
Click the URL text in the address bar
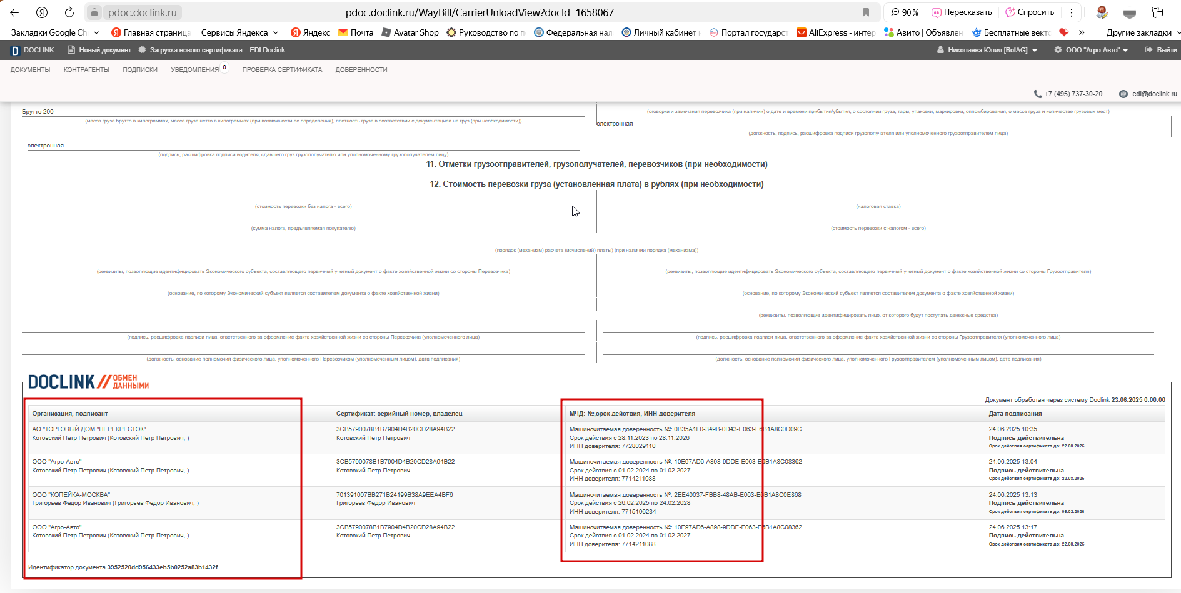pyautogui.click(x=480, y=12)
